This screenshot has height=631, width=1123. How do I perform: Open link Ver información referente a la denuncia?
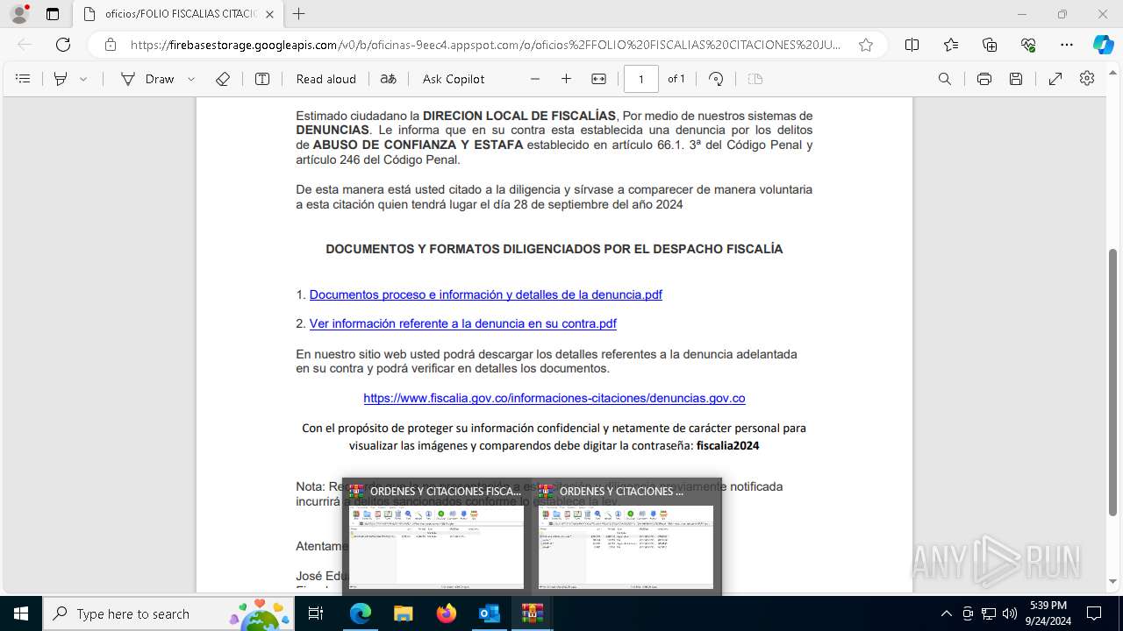click(462, 323)
